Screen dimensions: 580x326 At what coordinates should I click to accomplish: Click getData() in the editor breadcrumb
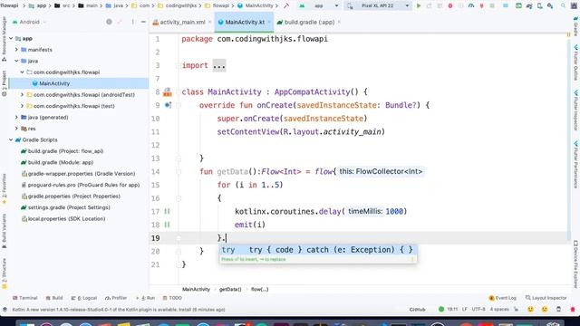[230, 290]
